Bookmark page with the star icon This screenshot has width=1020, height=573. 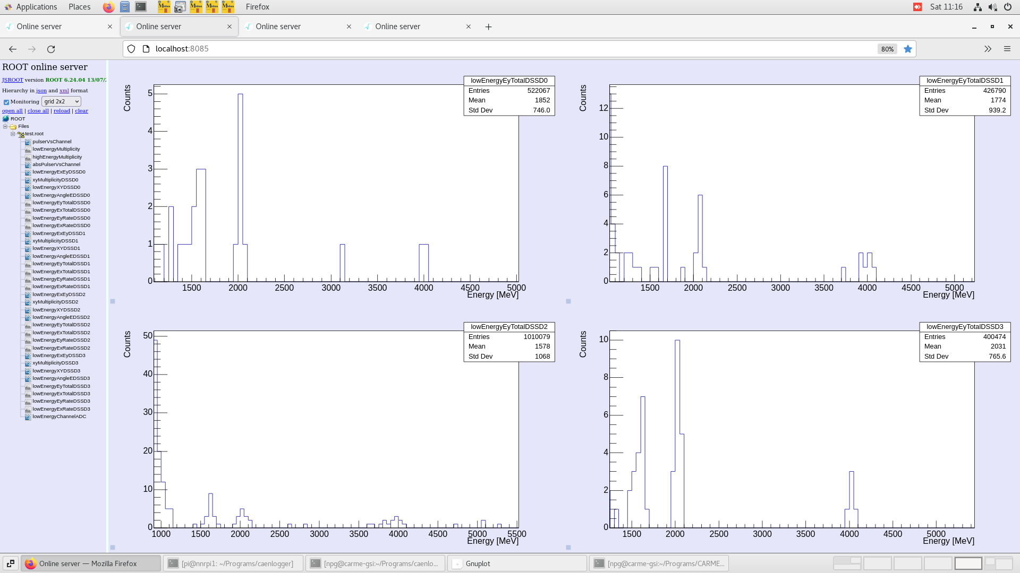point(908,49)
